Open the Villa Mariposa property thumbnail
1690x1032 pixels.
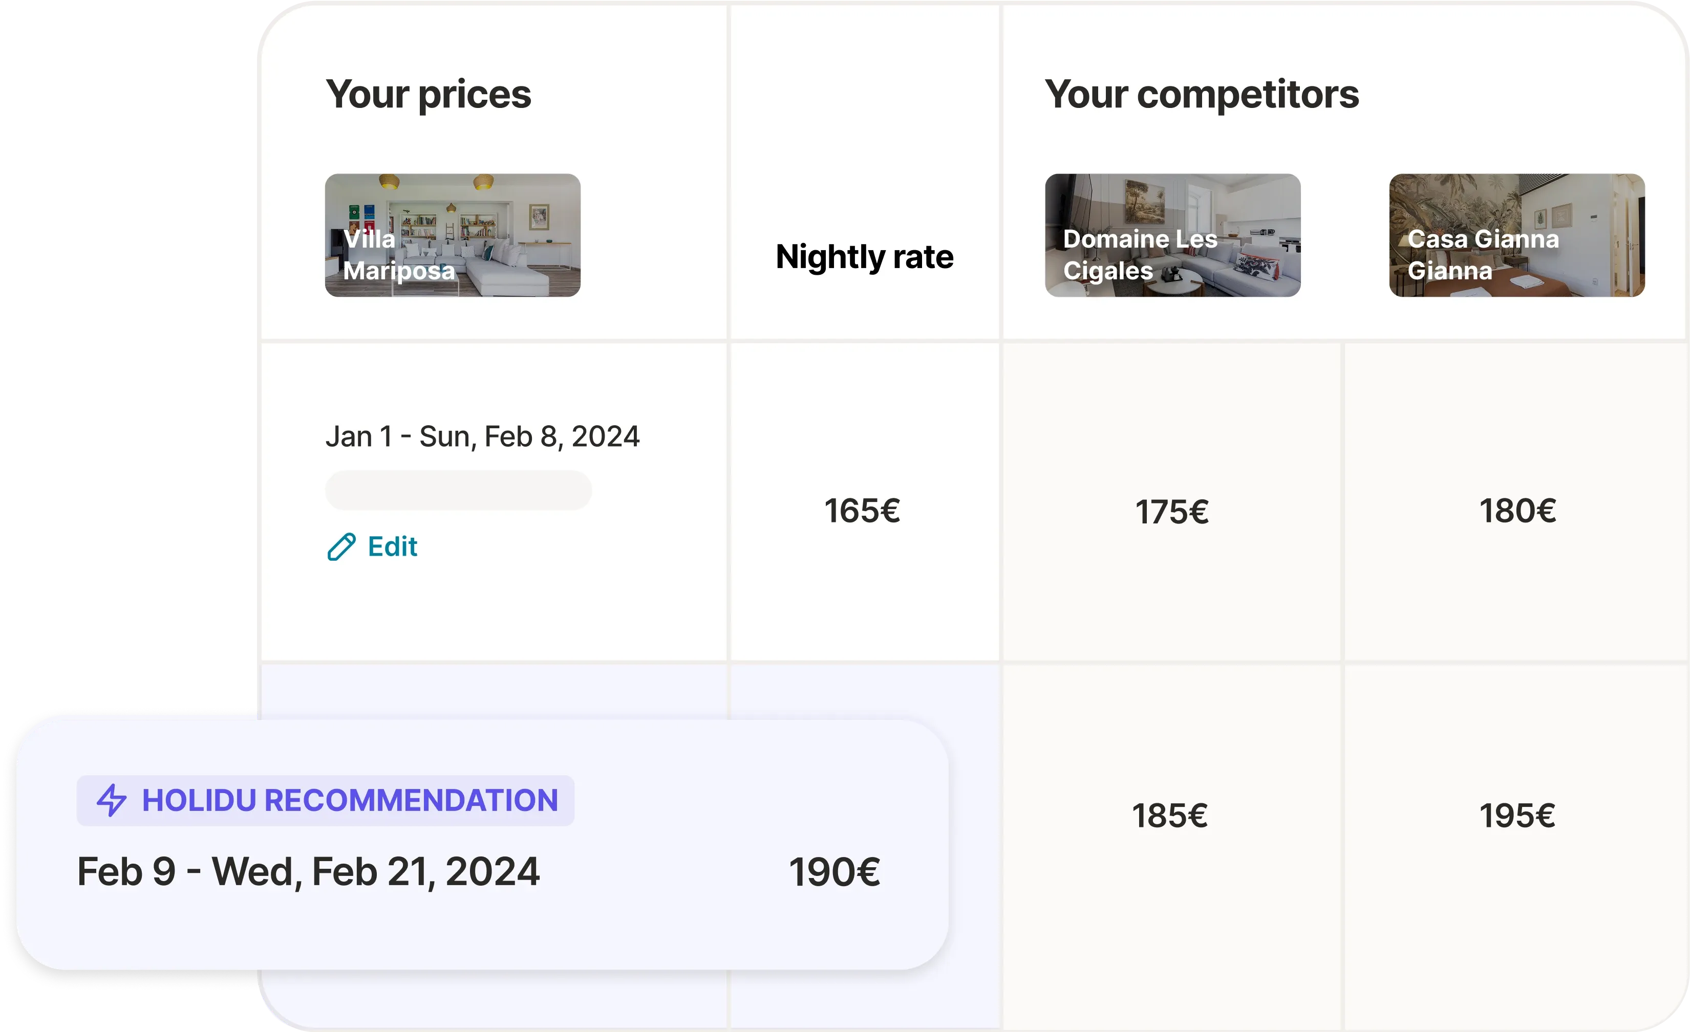453,235
